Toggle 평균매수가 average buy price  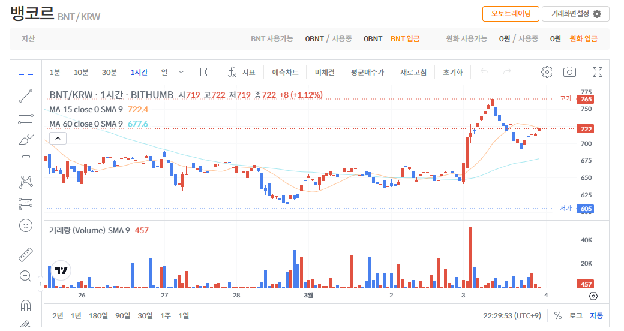367,72
